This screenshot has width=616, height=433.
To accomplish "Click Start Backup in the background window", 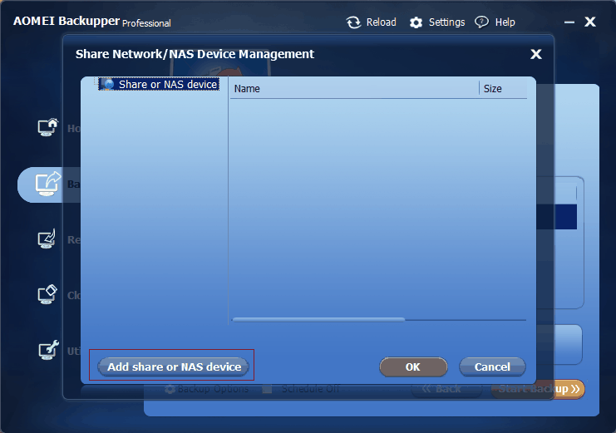I will (x=538, y=389).
